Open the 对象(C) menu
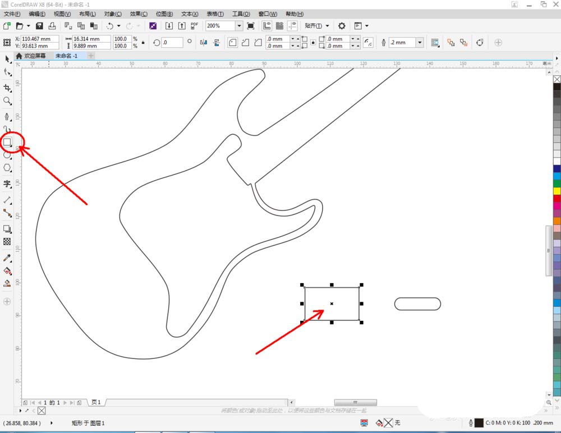Image resolution: width=561 pixels, height=433 pixels. click(x=113, y=14)
